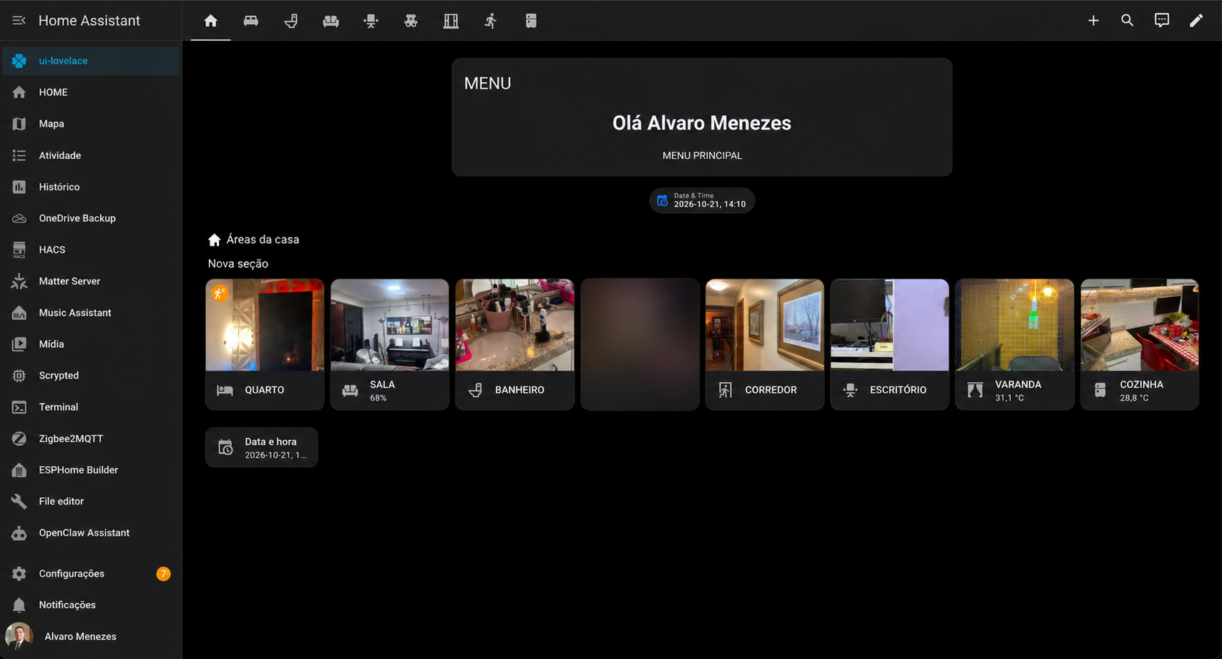Image resolution: width=1222 pixels, height=659 pixels.
Task: Click the Date & Time badge chip
Action: point(701,200)
